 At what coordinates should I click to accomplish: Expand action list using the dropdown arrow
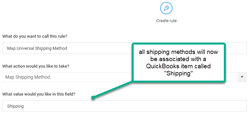point(242,77)
